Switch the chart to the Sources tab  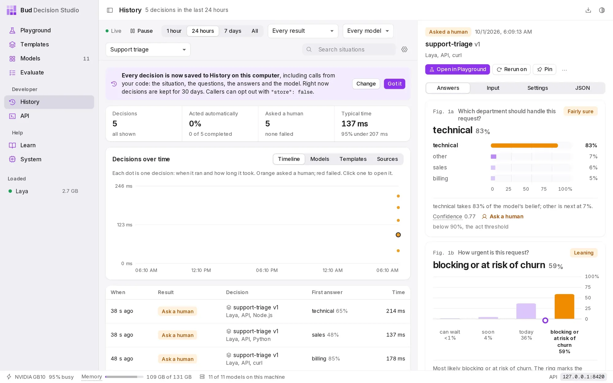click(387, 159)
